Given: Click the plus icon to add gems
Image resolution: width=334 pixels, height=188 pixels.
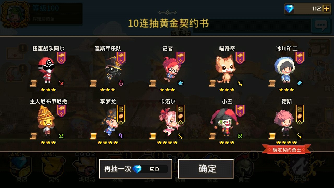Looking at the screenshot, I should pyautogui.click(x=326, y=9).
